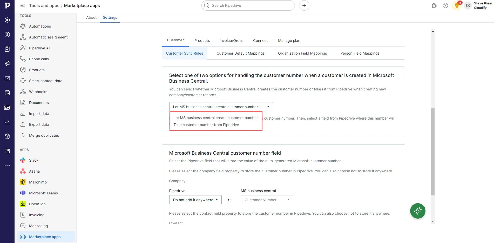Open the Help question mark icon
The width and height of the screenshot is (494, 243).
click(445, 5)
